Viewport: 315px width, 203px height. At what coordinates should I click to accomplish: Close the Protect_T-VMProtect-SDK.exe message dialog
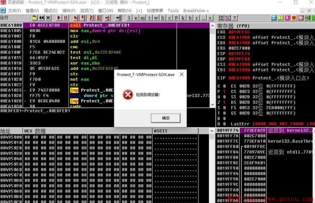[182, 75]
